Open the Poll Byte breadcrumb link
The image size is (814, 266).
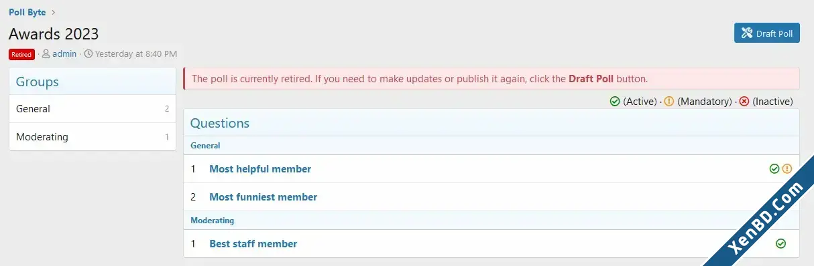(27, 12)
